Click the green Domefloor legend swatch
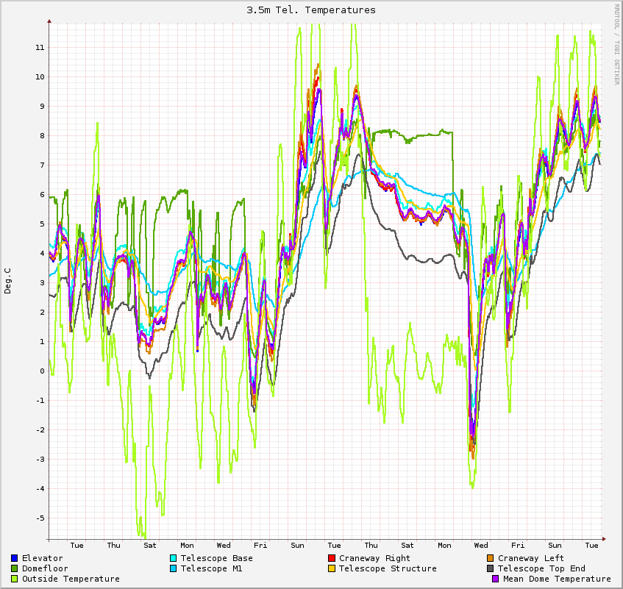623x589 pixels. [x=15, y=568]
